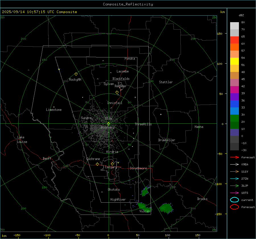Screen dimensions: 256x239
Task: Click the yellow V marker right of Calgary diamond
Action: [x=118, y=163]
